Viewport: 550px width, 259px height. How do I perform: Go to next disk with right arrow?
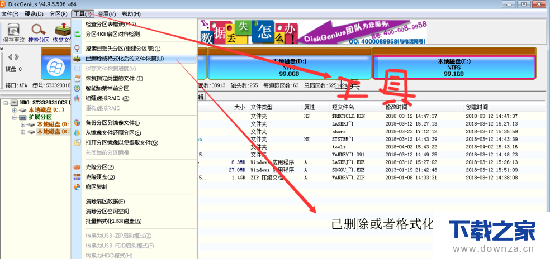pyautogui.click(x=17, y=57)
